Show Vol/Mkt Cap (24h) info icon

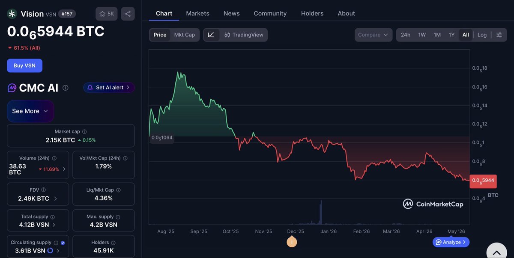point(125,158)
